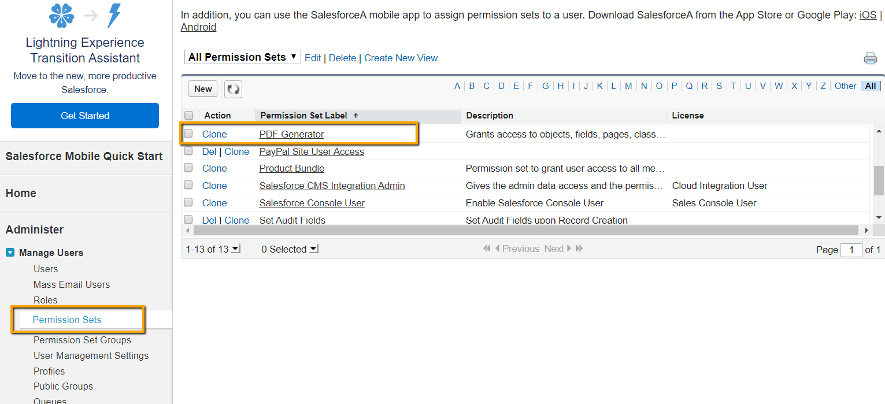Click the refresh list icon button
885x404 pixels.
pyautogui.click(x=233, y=89)
